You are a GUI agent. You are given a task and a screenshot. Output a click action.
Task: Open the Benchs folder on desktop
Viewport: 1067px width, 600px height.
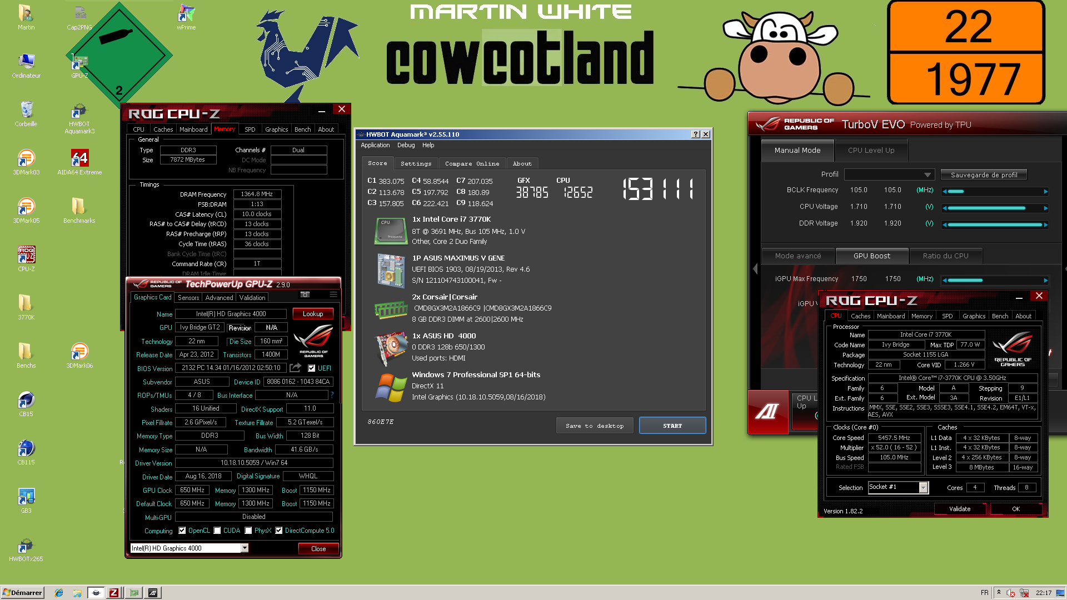tap(26, 356)
